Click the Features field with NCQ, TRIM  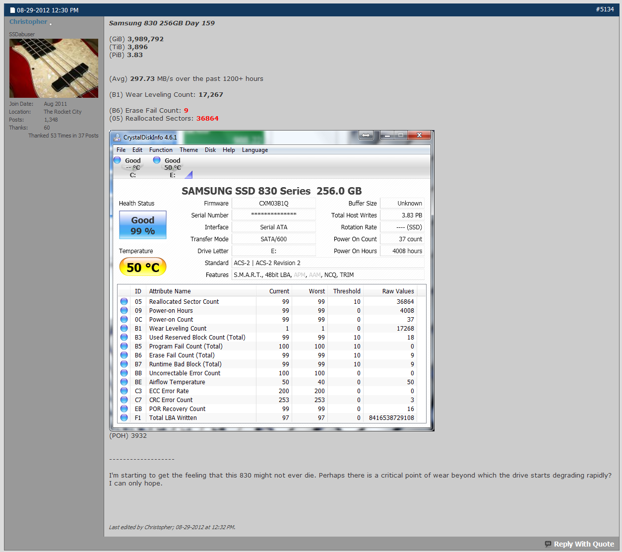[x=328, y=275]
